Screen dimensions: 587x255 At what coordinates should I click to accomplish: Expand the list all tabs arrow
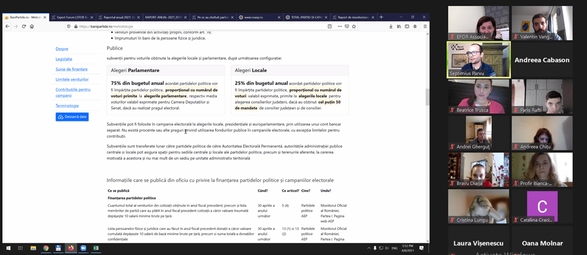click(391, 17)
